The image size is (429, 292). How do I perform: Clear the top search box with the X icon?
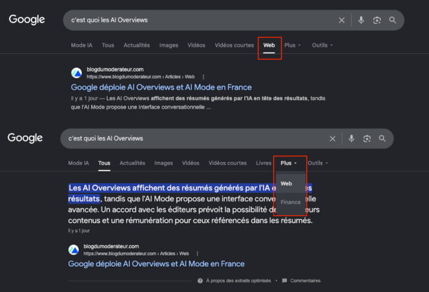click(341, 20)
